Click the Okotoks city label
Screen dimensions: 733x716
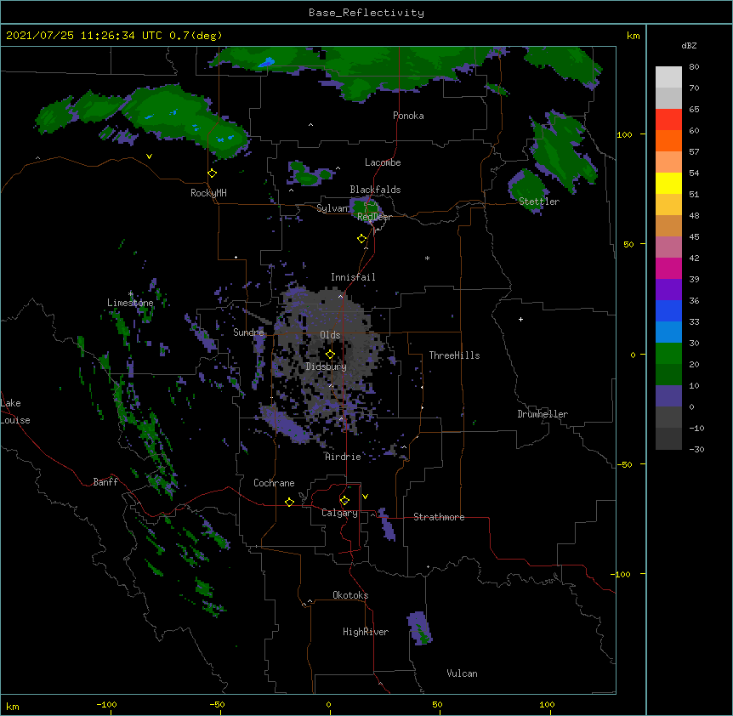(350, 595)
